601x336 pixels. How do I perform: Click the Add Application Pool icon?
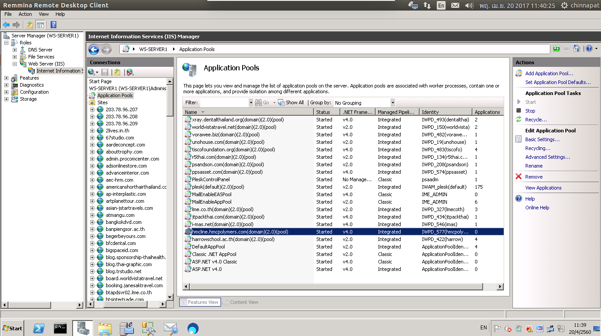point(519,73)
